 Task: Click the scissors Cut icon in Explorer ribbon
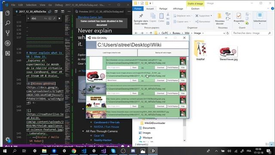click(168, 14)
